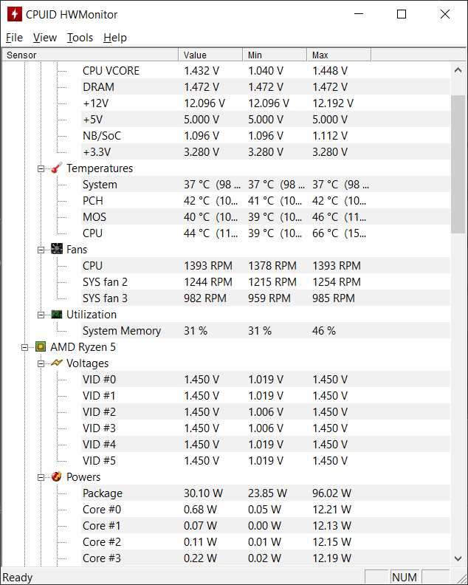Select the System Memory row

pyautogui.click(x=265, y=331)
